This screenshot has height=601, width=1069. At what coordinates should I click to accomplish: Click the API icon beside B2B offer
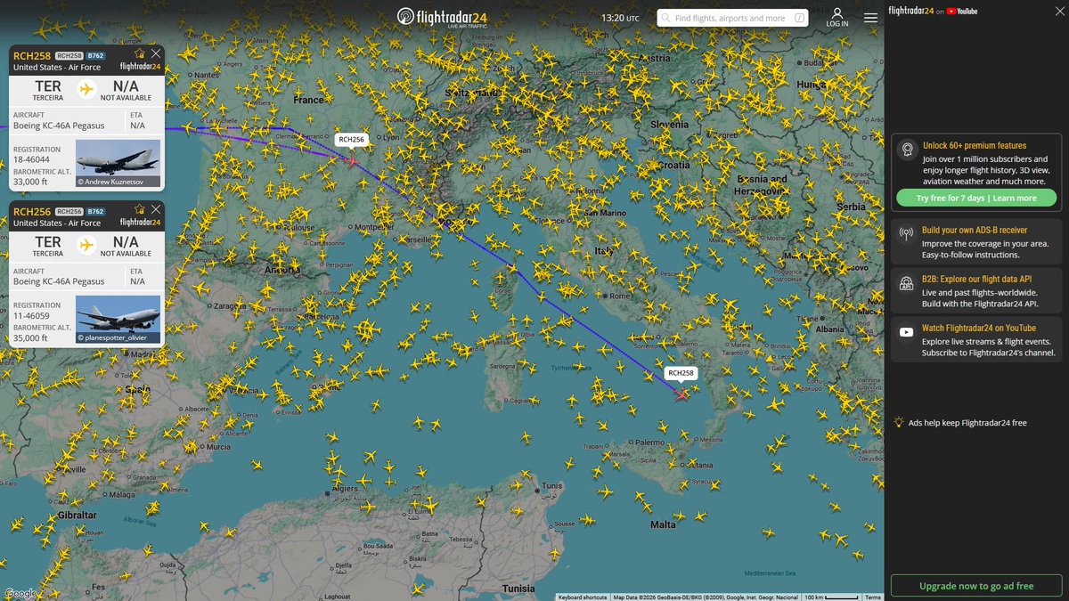(907, 284)
